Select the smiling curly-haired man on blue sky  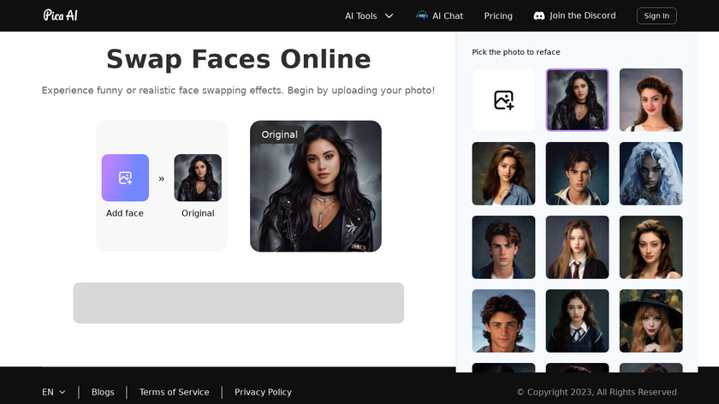pyautogui.click(x=503, y=320)
